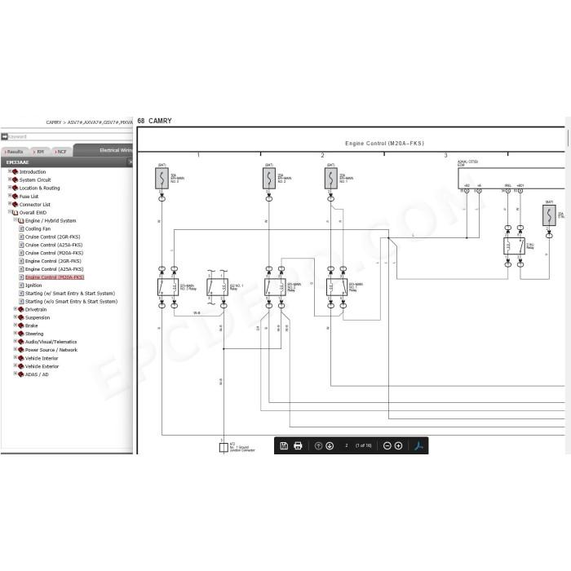This screenshot has width=571, height=571.
Task: Select the Electrical Wiring tab
Action: (103, 150)
